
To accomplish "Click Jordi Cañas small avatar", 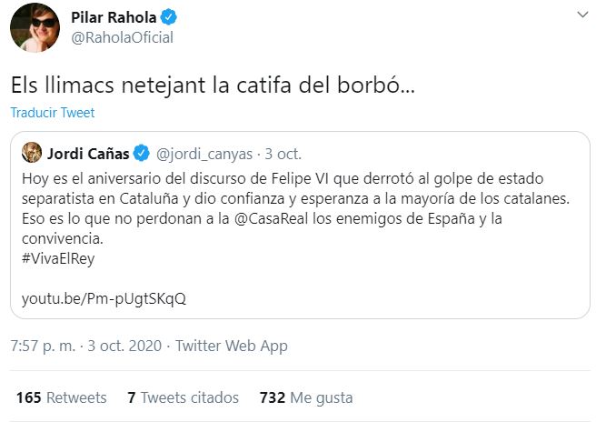I will (x=30, y=151).
